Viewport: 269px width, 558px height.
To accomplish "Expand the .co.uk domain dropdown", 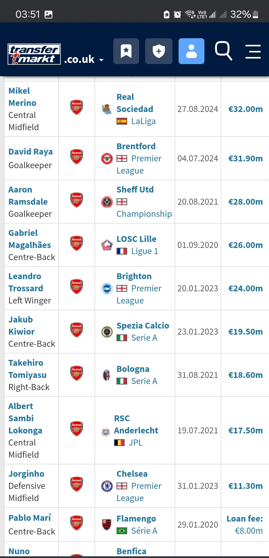I will tap(84, 60).
